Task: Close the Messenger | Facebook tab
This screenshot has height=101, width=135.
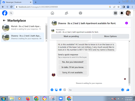Action: coord(31,2)
